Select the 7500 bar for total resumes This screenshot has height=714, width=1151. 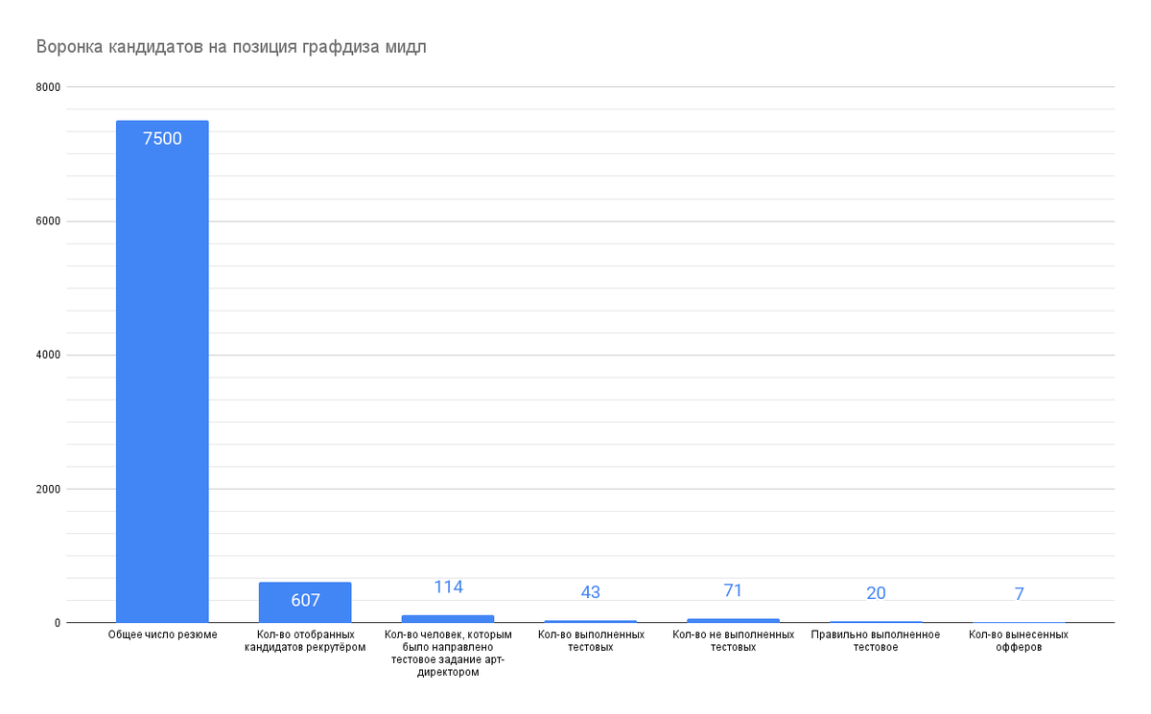point(162,372)
